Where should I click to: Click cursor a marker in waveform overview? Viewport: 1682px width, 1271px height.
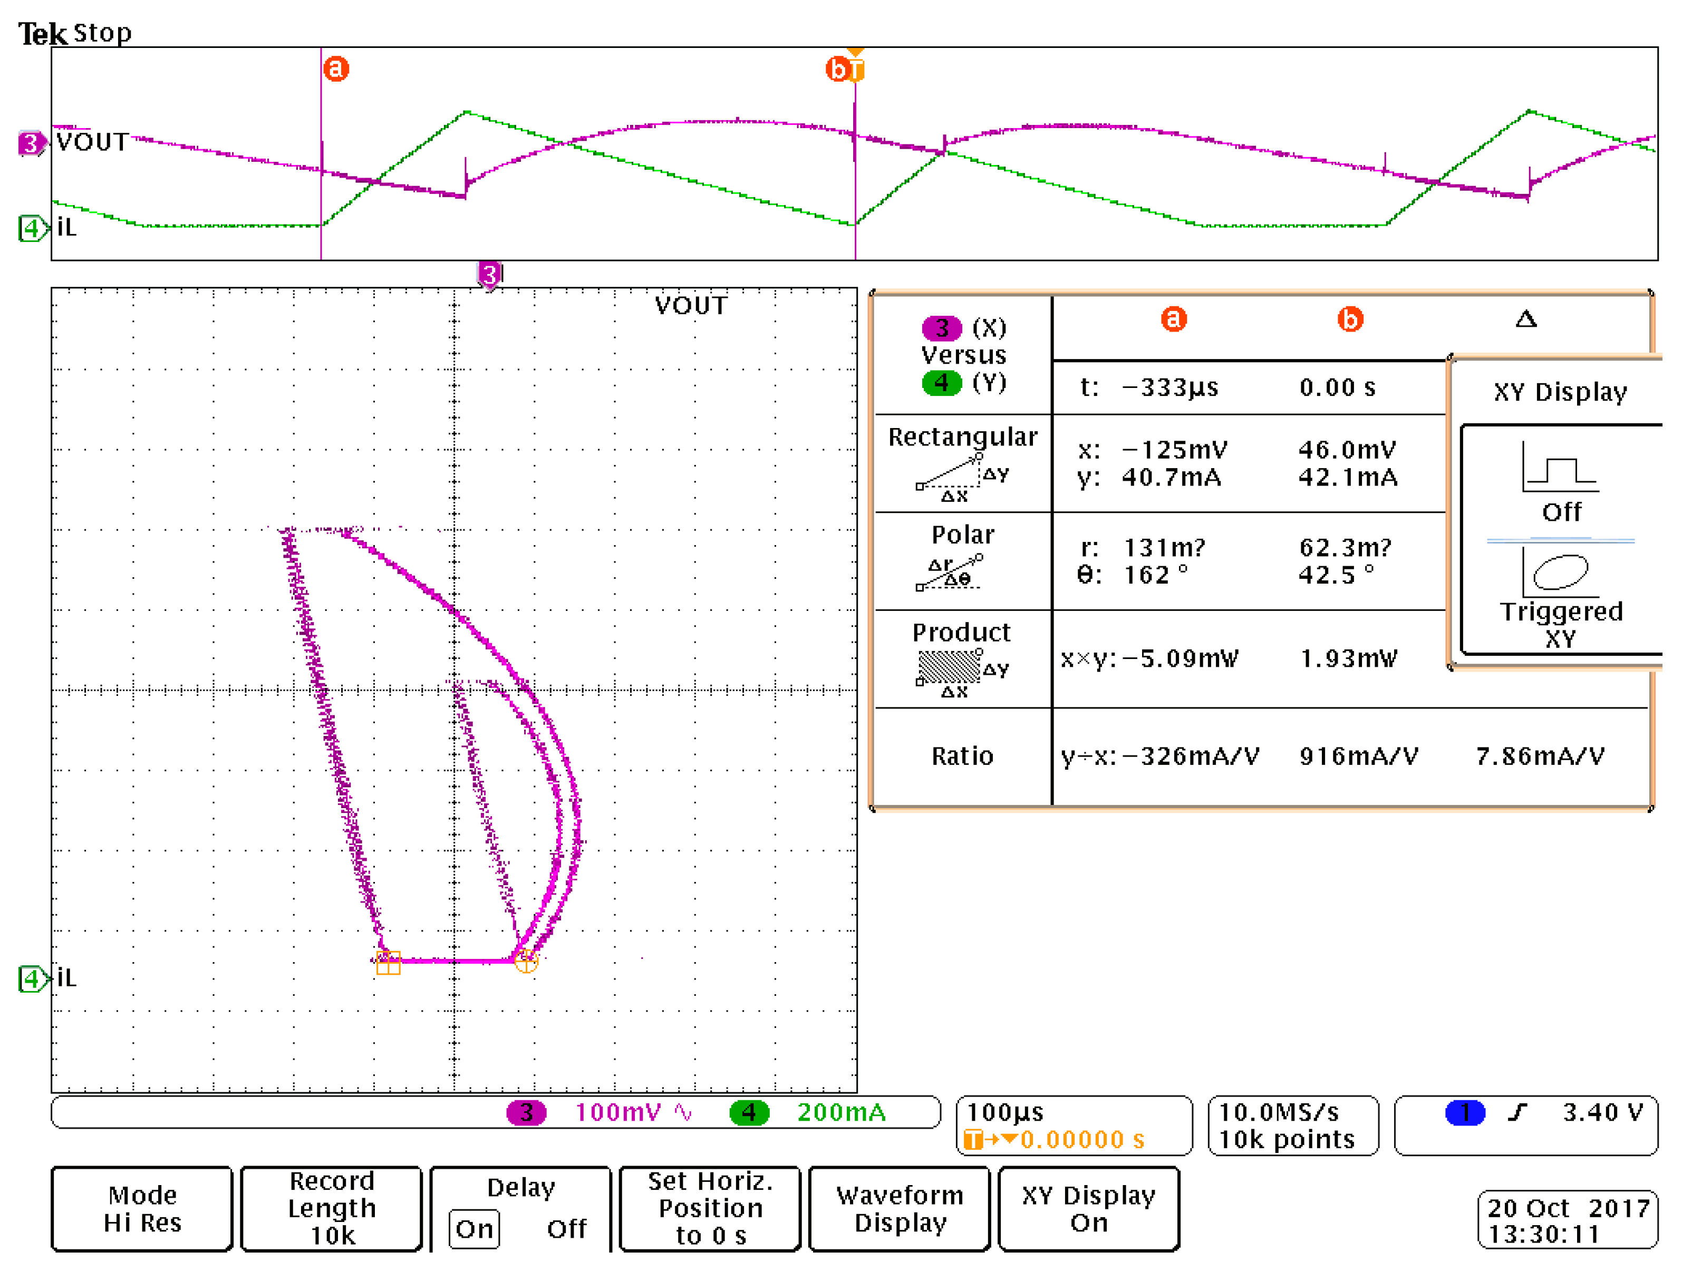pyautogui.click(x=336, y=69)
